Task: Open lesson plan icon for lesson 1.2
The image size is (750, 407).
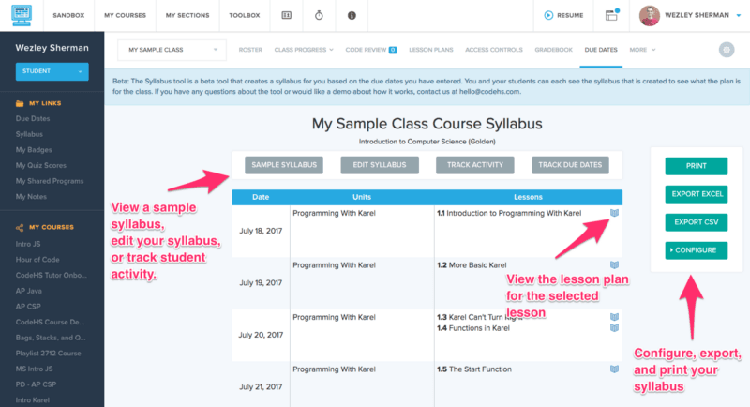Action: tap(614, 265)
